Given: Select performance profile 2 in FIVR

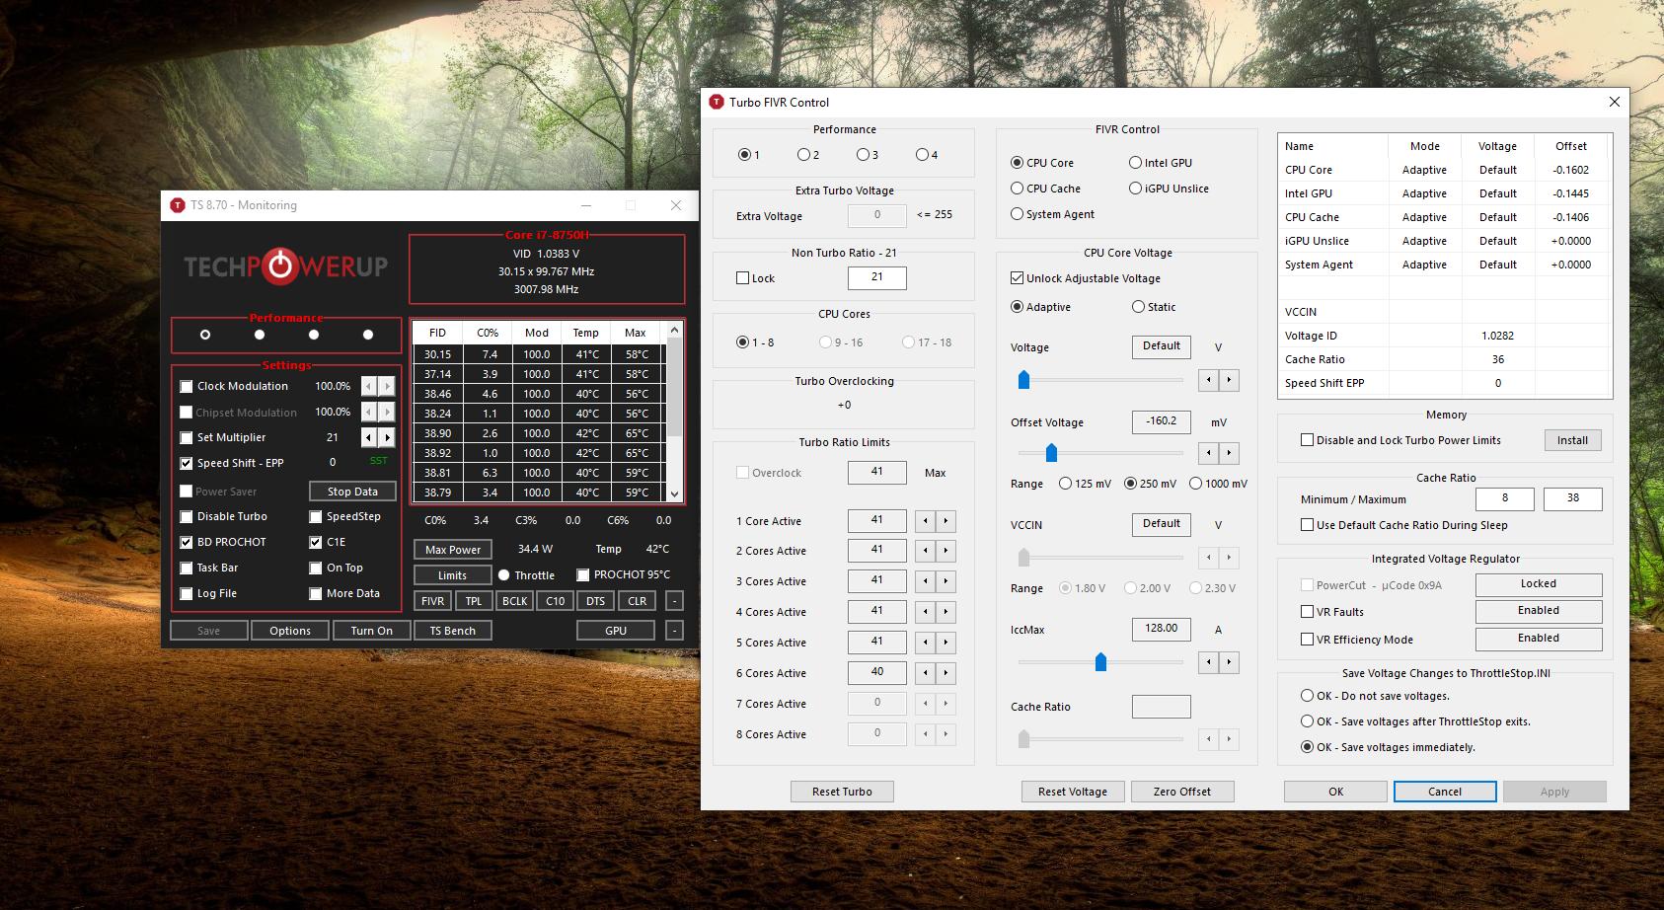Looking at the screenshot, I should [803, 155].
